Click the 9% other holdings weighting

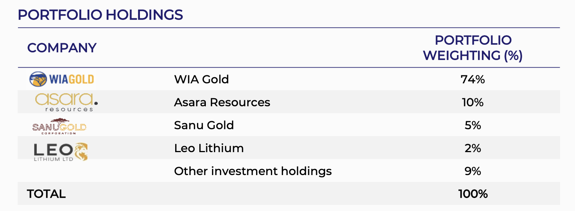tap(473, 171)
